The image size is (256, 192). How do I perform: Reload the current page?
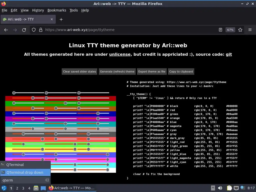tap(24, 30)
